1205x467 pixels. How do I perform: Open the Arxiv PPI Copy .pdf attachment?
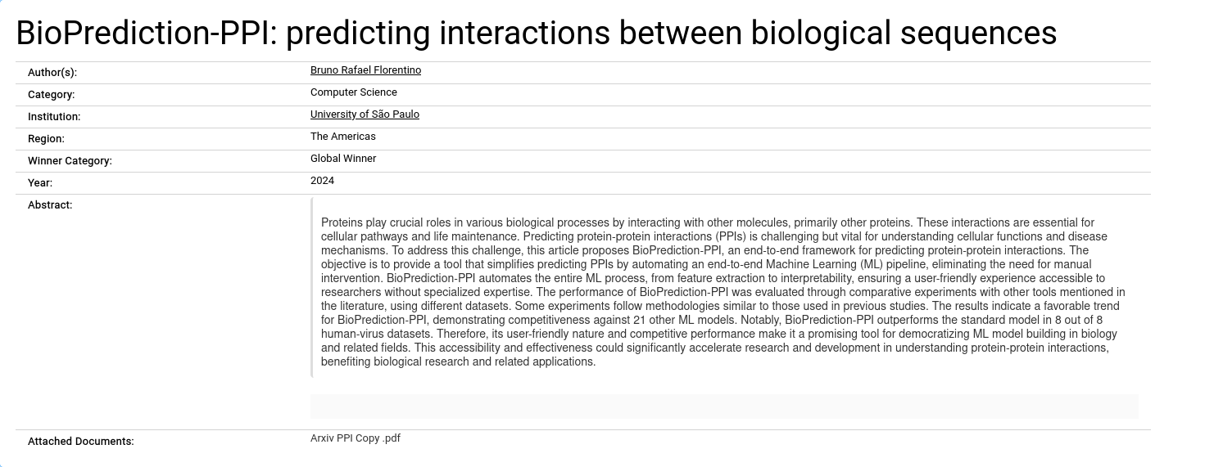tap(356, 438)
